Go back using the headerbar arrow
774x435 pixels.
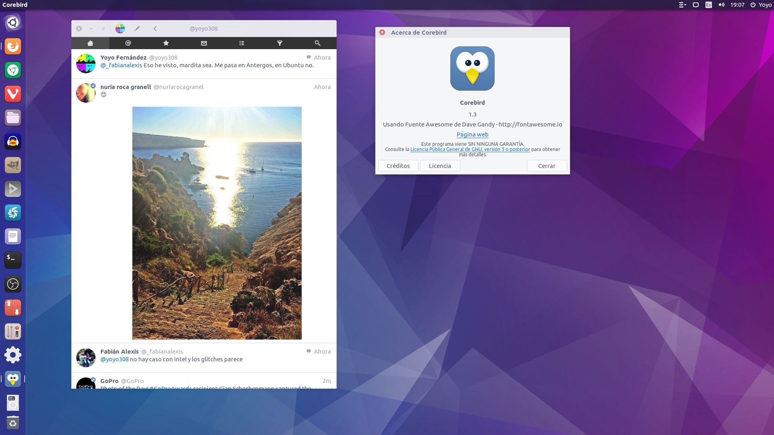coord(155,29)
